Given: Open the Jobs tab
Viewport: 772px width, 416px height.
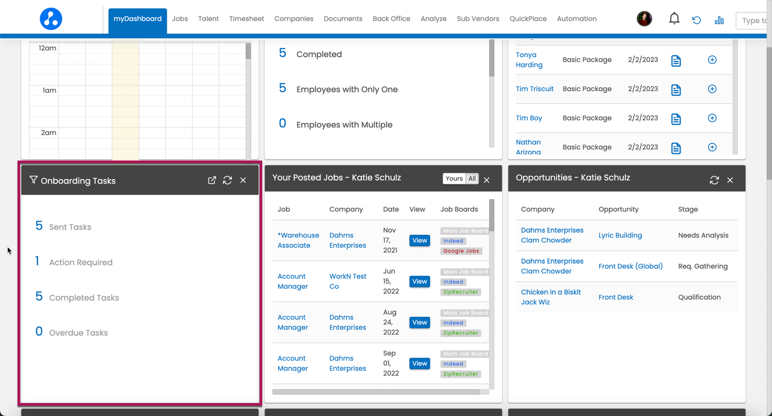Looking at the screenshot, I should point(180,19).
